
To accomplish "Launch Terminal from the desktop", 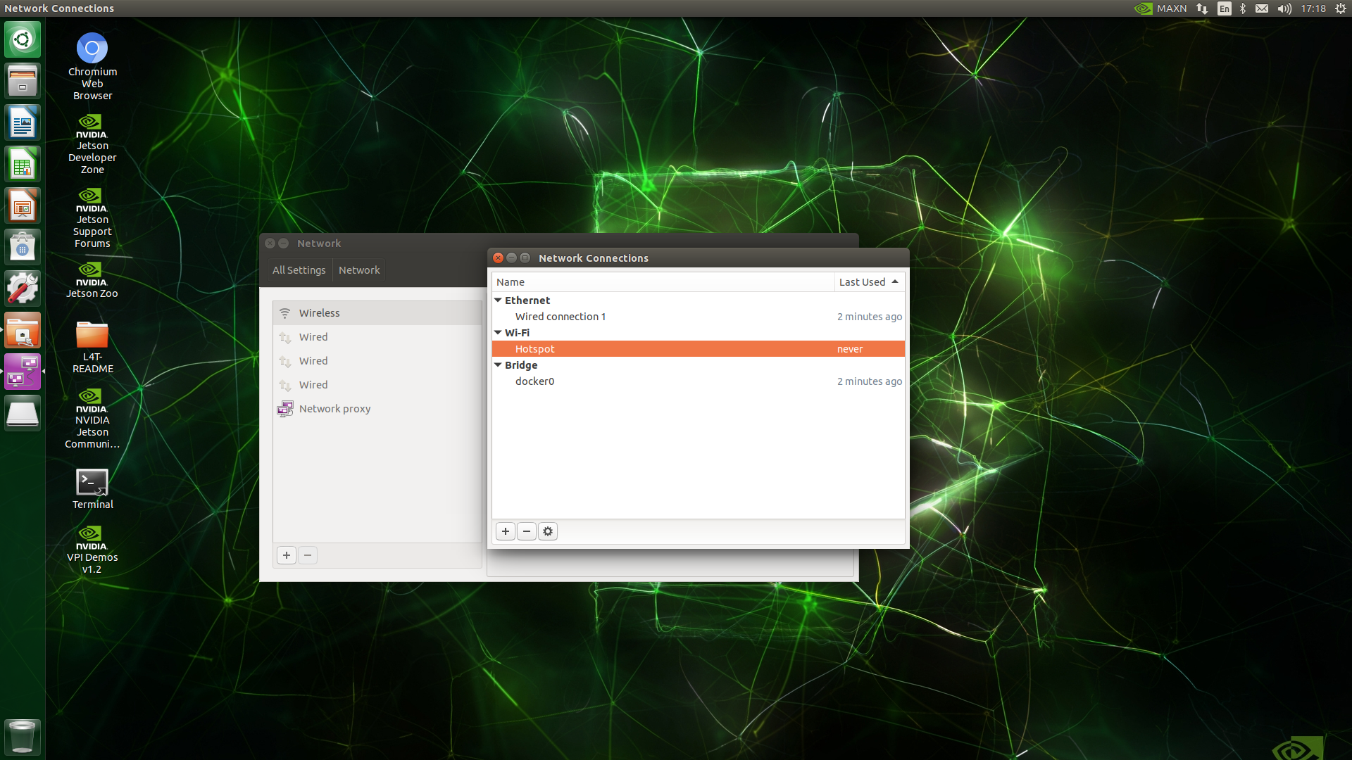I will point(92,489).
